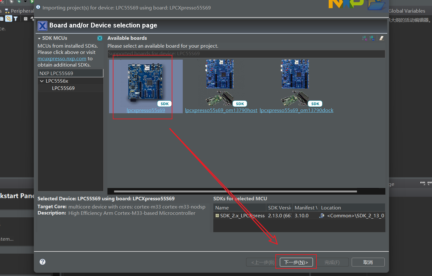Select LPC55S69 device in tree
The height and width of the screenshot is (276, 432).
(x=63, y=88)
